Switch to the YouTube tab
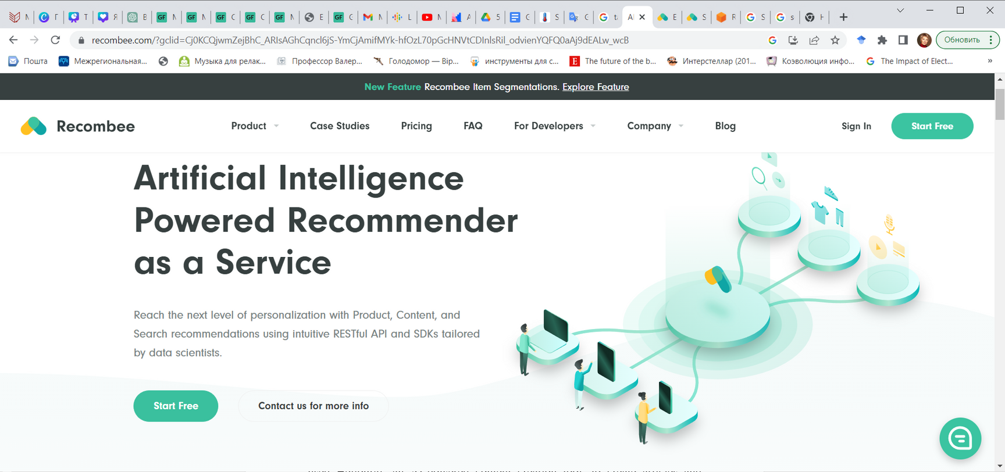This screenshot has width=1005, height=472. tap(432, 17)
